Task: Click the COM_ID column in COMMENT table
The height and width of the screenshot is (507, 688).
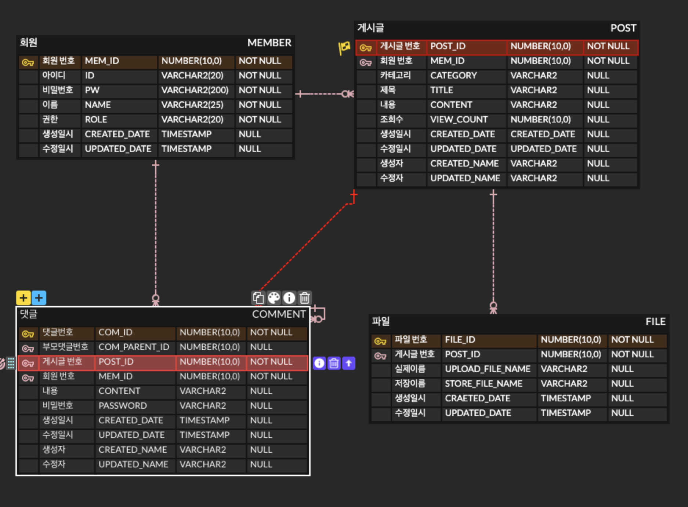Action: (x=115, y=332)
